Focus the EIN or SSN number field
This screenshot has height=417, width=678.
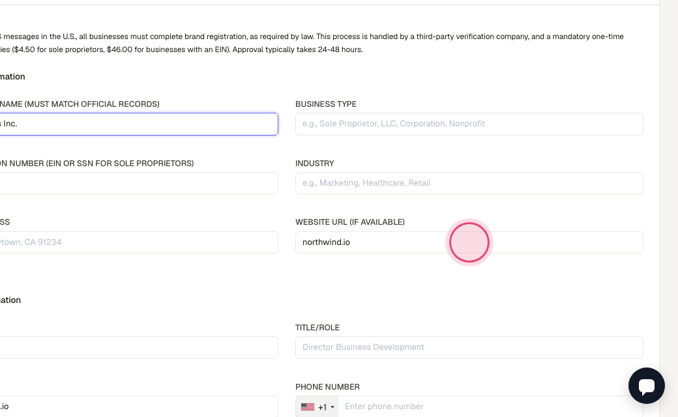coord(139,183)
